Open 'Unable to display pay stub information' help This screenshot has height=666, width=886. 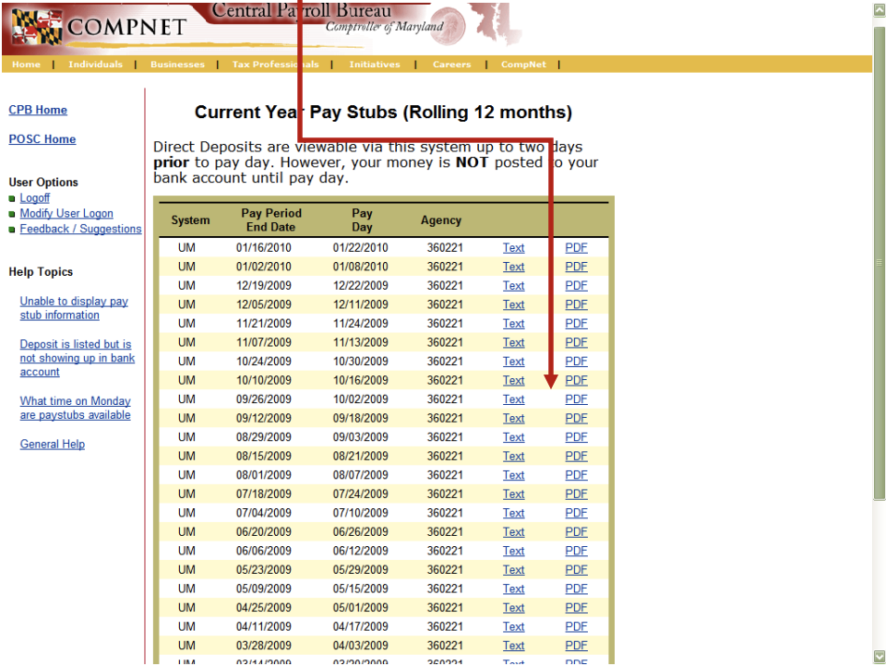pyautogui.click(x=74, y=307)
